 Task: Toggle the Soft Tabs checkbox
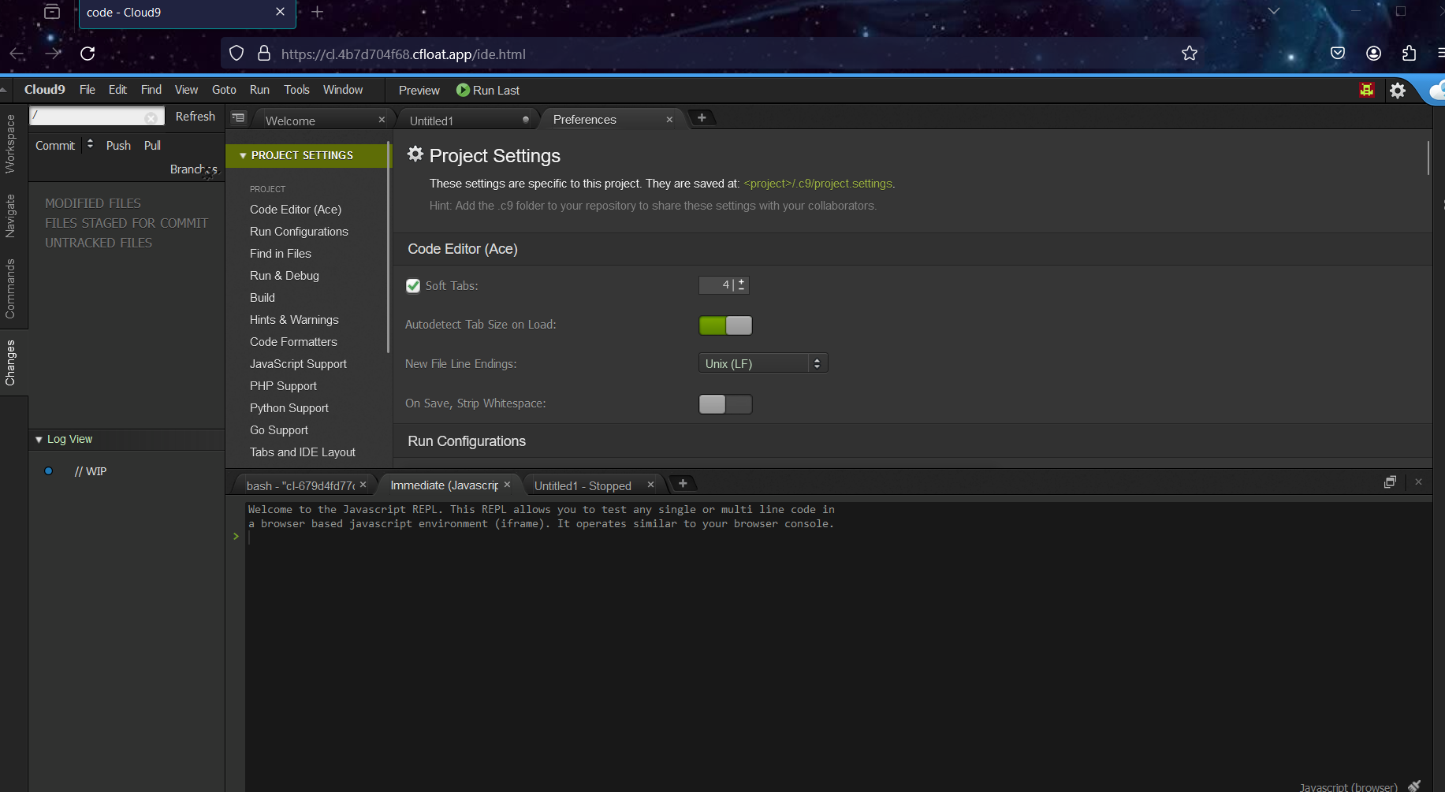click(413, 285)
